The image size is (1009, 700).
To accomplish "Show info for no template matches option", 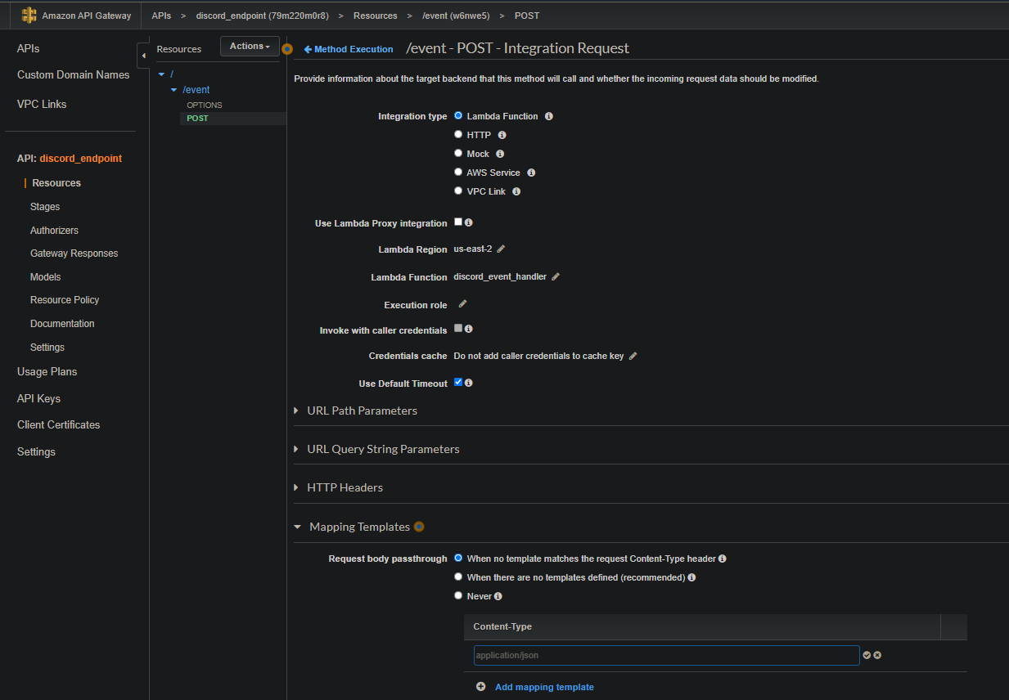I will 723,559.
